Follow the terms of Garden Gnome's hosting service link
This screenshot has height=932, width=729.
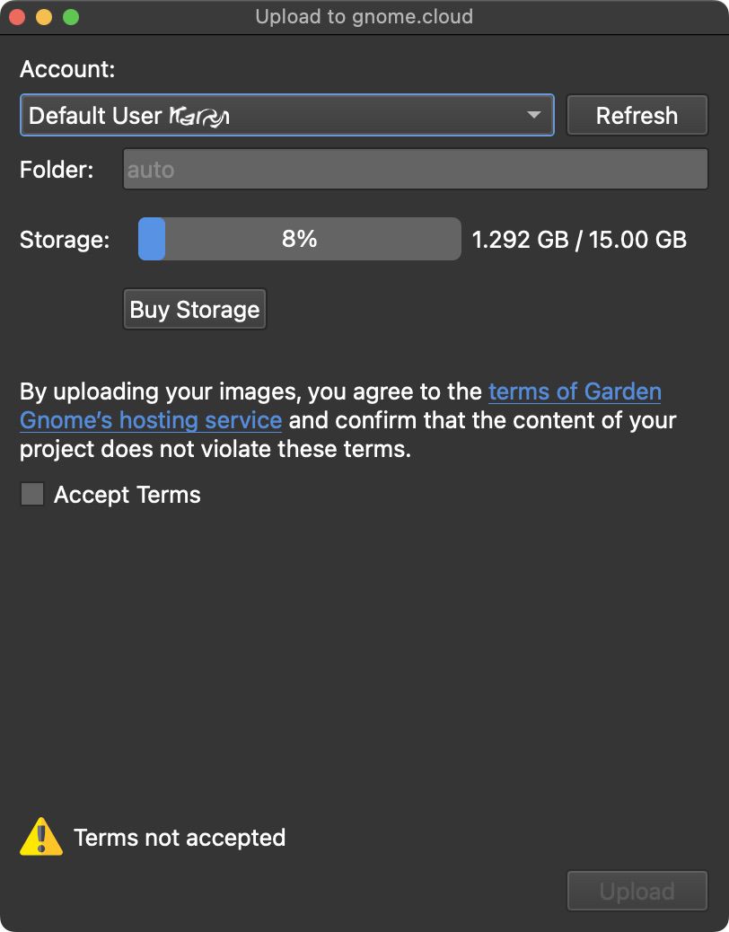click(575, 391)
